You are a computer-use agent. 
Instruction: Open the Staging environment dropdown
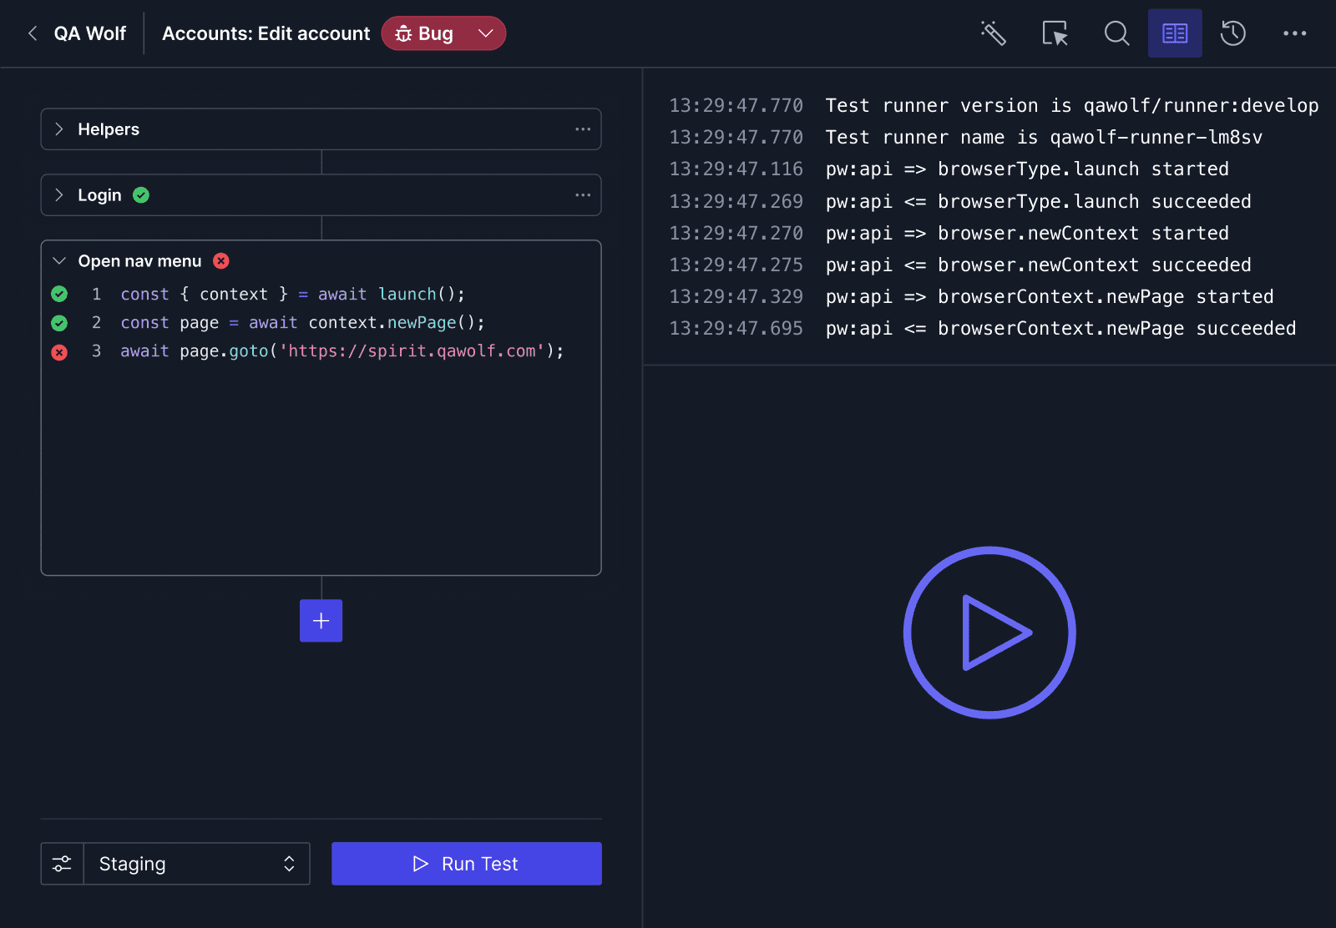coord(197,864)
